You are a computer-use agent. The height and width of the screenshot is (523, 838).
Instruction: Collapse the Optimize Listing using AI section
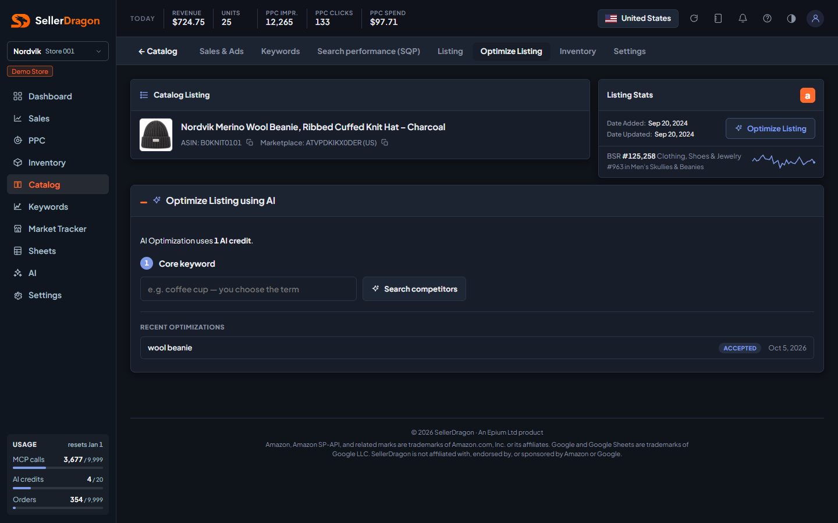(x=144, y=202)
